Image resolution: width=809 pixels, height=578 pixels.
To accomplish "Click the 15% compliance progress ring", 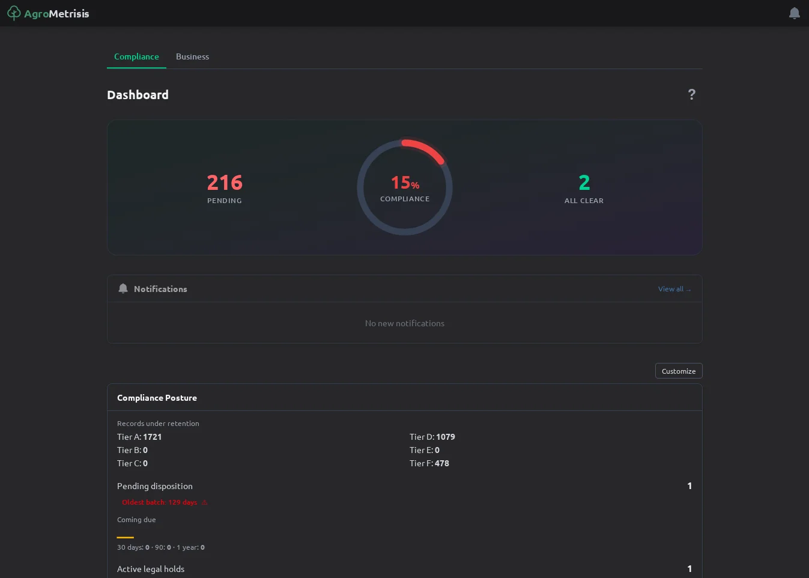I will click(405, 187).
